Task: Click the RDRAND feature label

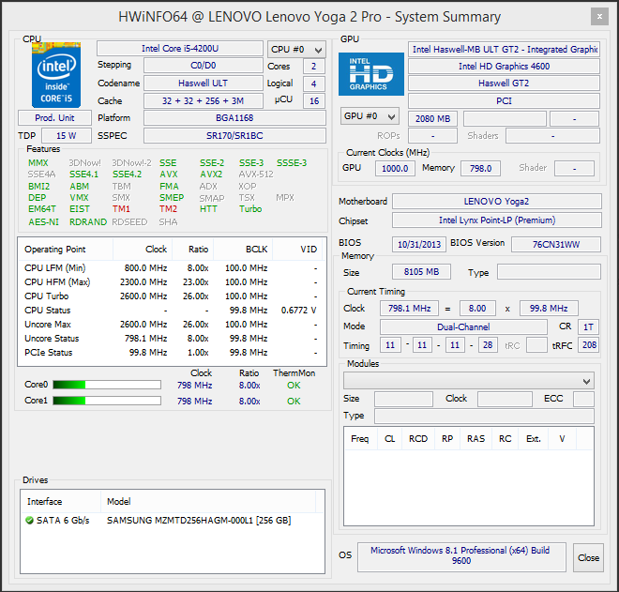Action: (88, 222)
